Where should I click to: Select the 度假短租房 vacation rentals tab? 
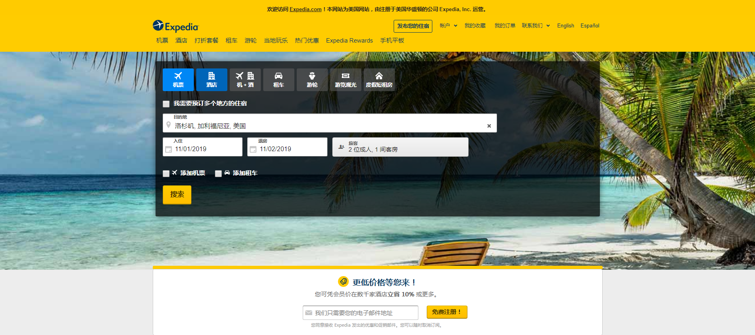(379, 80)
